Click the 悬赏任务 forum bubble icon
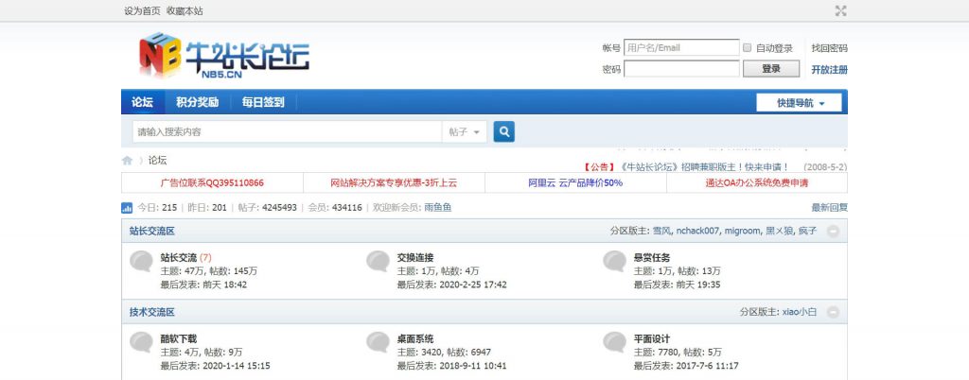The image size is (969, 380). point(615,262)
